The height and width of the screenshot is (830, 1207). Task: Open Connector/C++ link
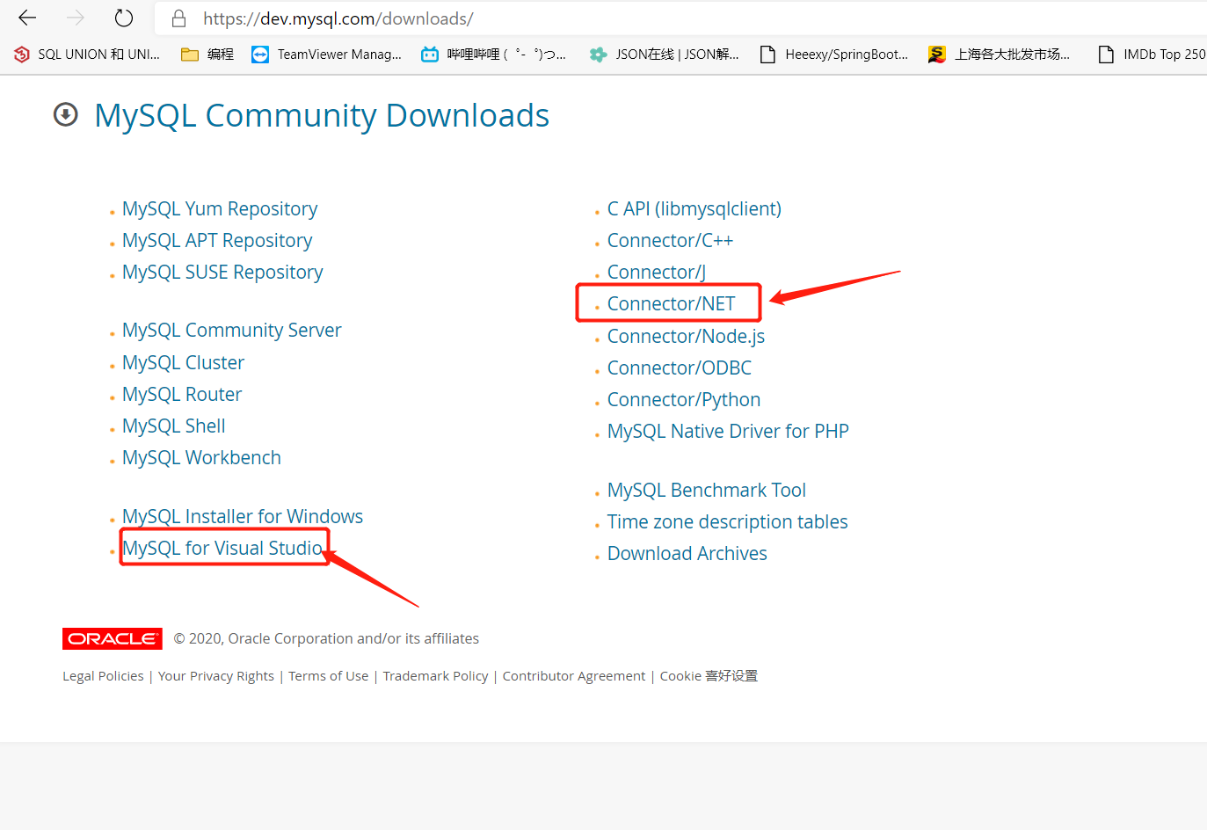pyautogui.click(x=670, y=240)
